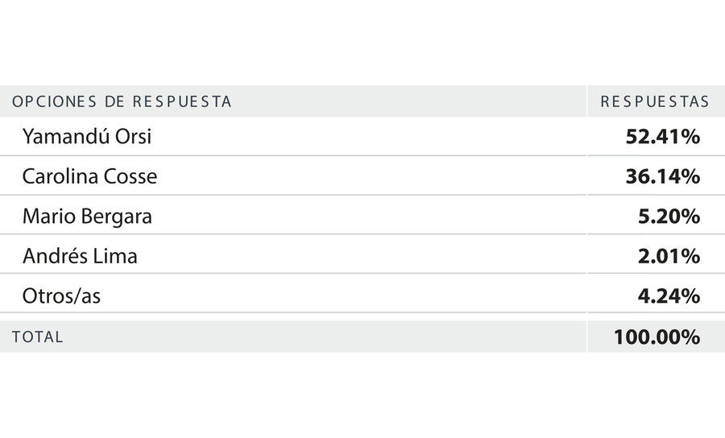
Task: Click the Total row label
Action: click(37, 337)
